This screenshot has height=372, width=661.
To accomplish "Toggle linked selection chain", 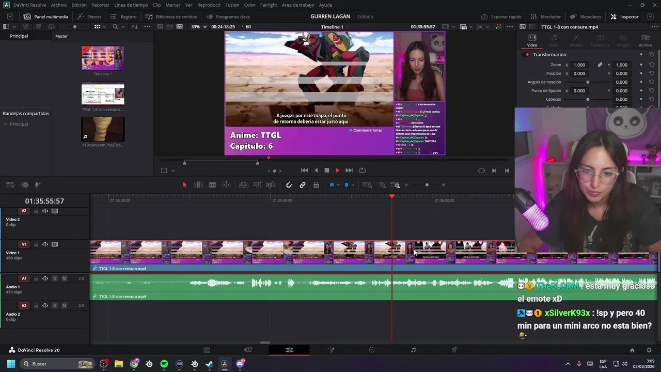I will coord(303,185).
